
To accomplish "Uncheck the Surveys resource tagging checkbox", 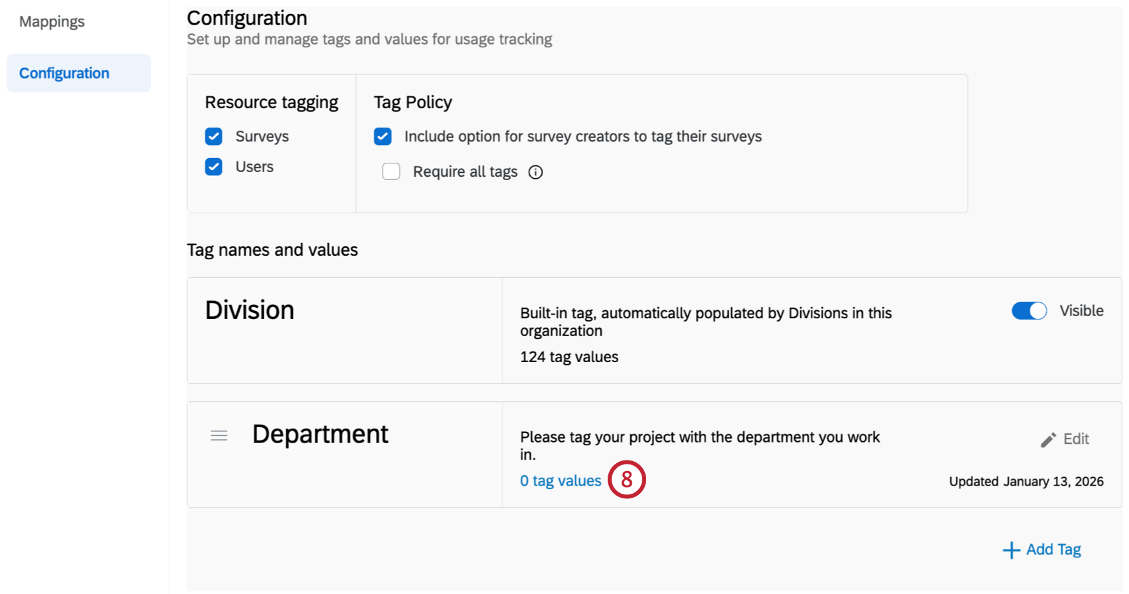I will pyautogui.click(x=214, y=136).
